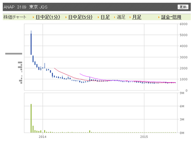193x145 pixels.
Task: Click the orange arrow before 日中足(5分)
Action: 66,17
